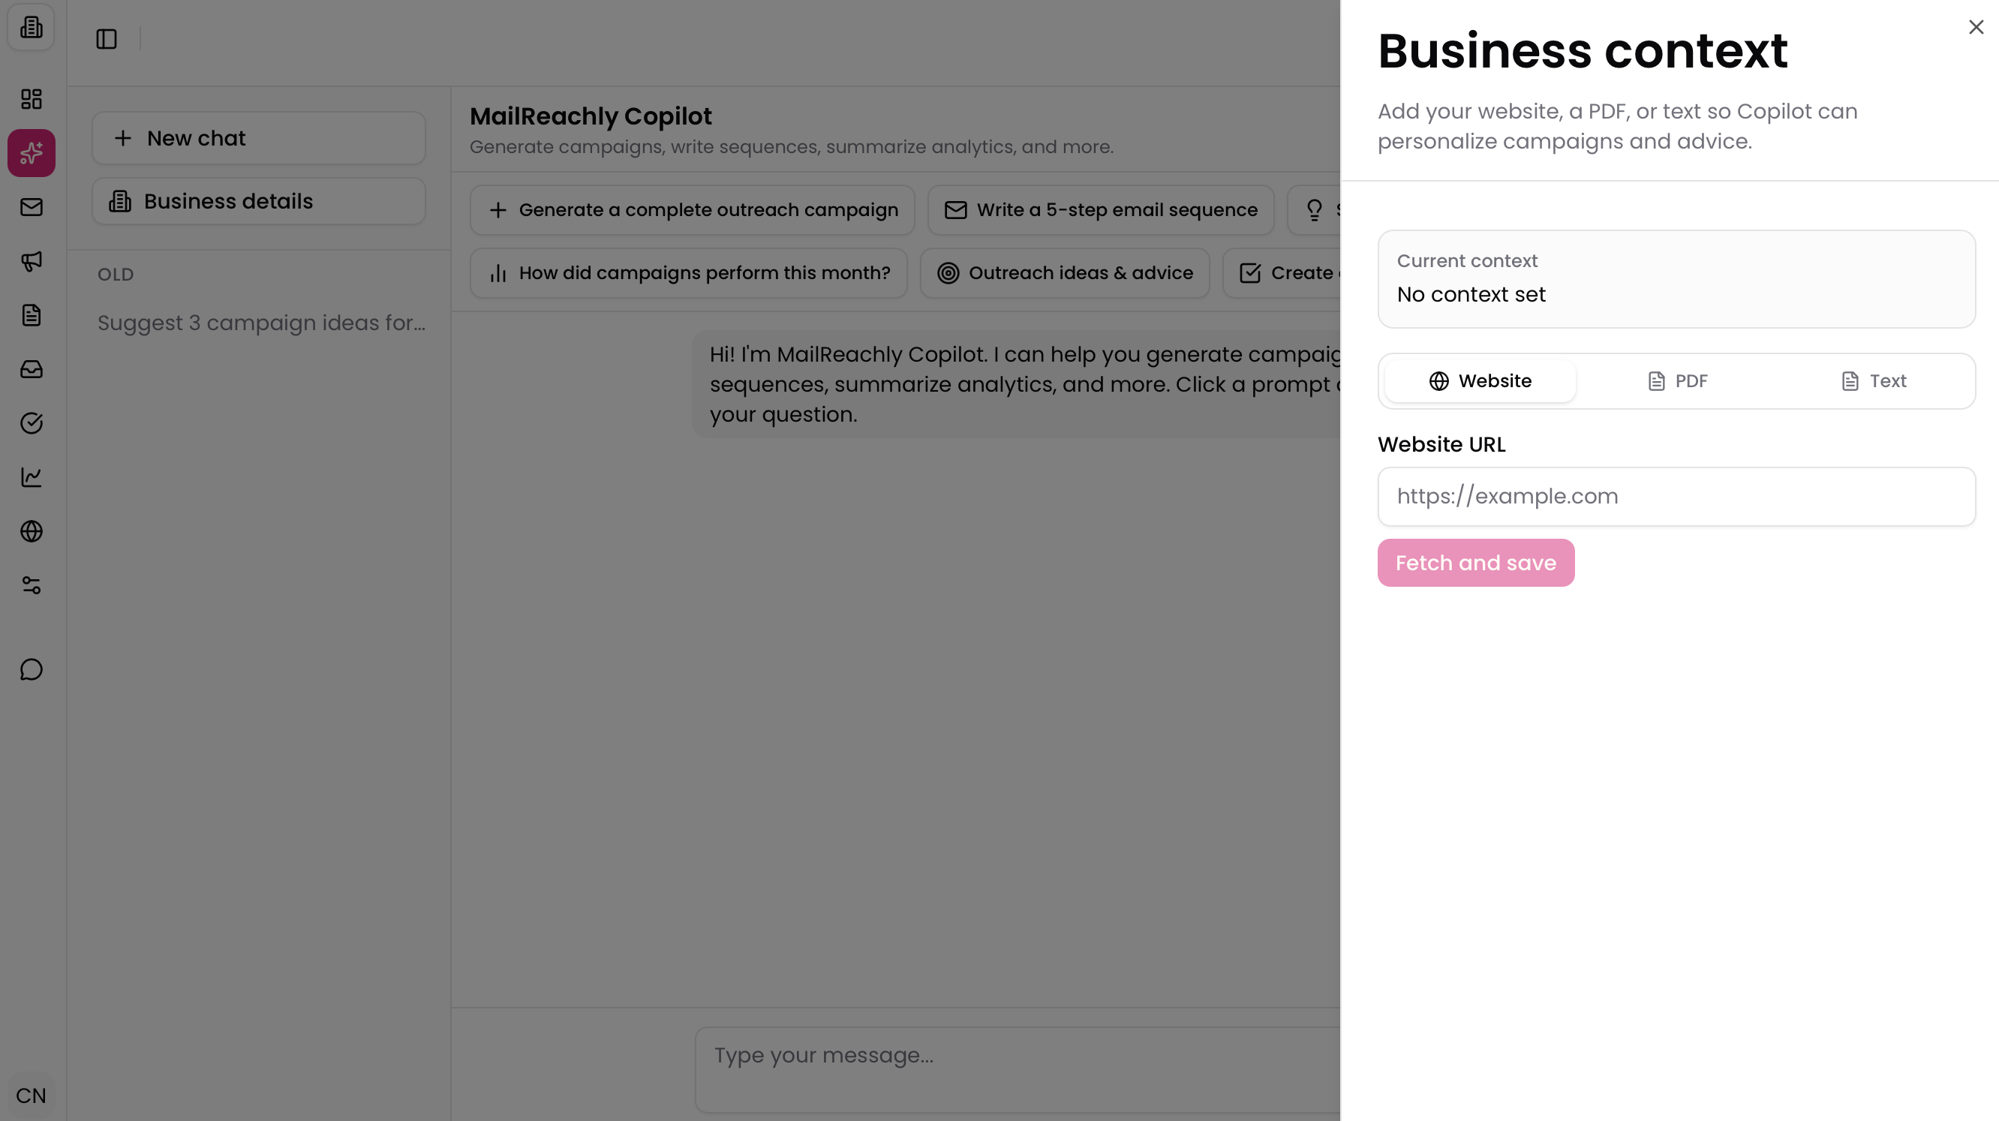The width and height of the screenshot is (1999, 1121).
Task: Open the megaphone Campaigns icon in sidebar
Action: click(x=31, y=261)
